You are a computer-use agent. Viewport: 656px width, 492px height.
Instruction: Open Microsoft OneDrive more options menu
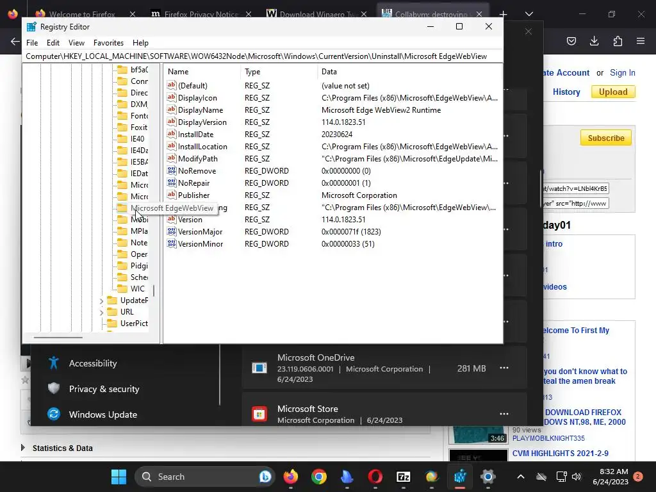click(x=504, y=368)
